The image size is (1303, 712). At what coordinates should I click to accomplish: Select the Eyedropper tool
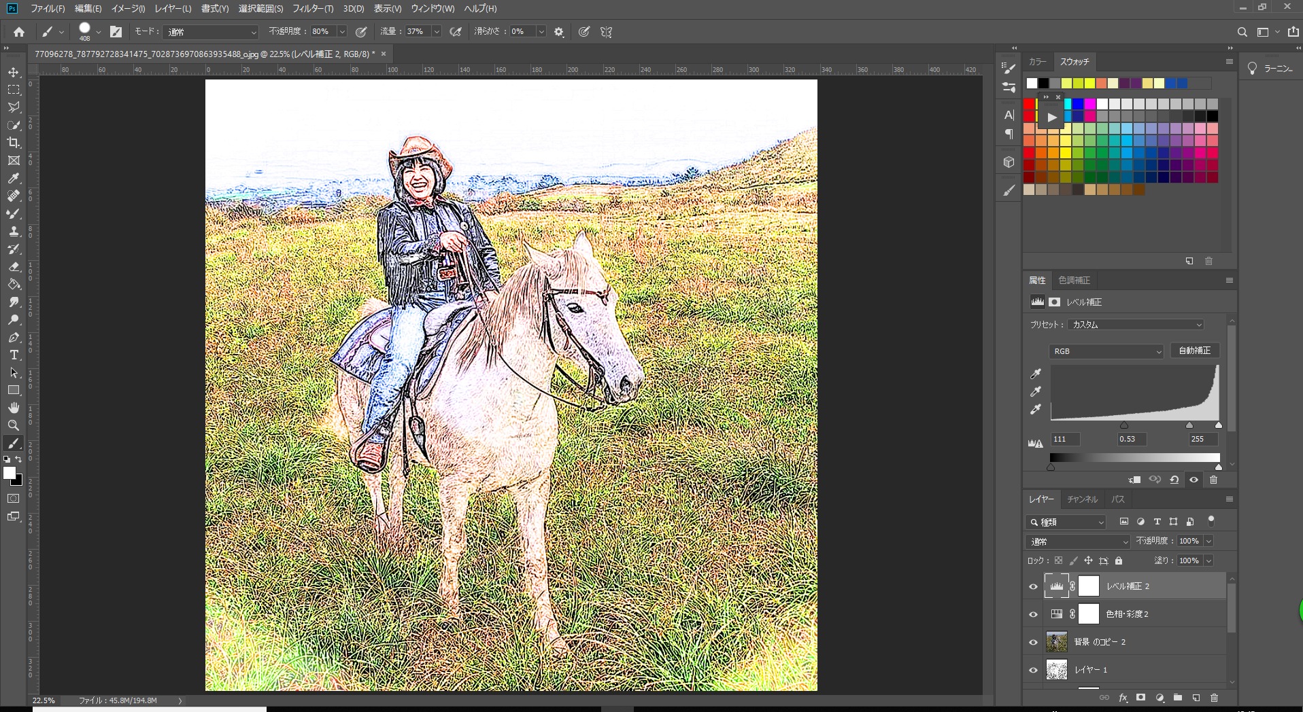pyautogui.click(x=14, y=178)
